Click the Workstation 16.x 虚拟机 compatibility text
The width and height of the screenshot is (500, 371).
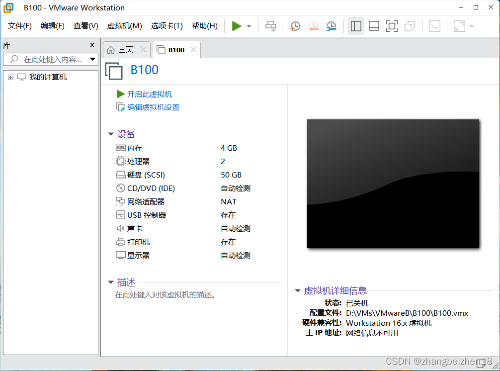tap(389, 323)
